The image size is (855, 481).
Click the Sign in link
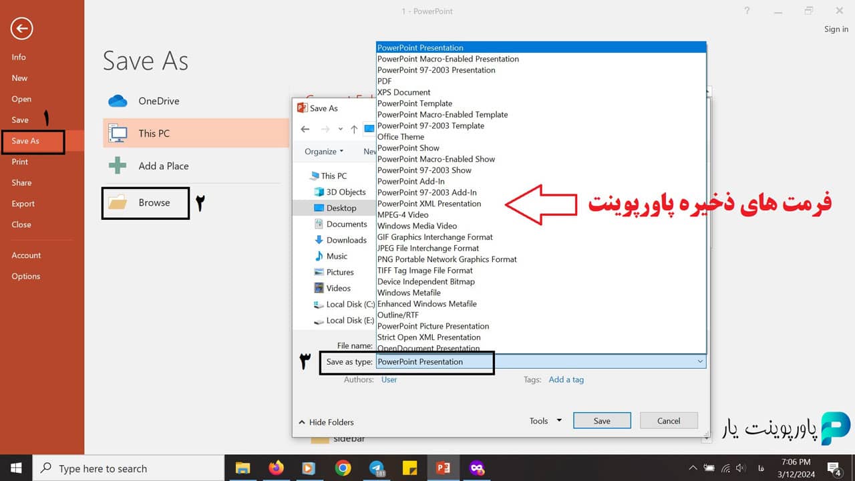836,29
